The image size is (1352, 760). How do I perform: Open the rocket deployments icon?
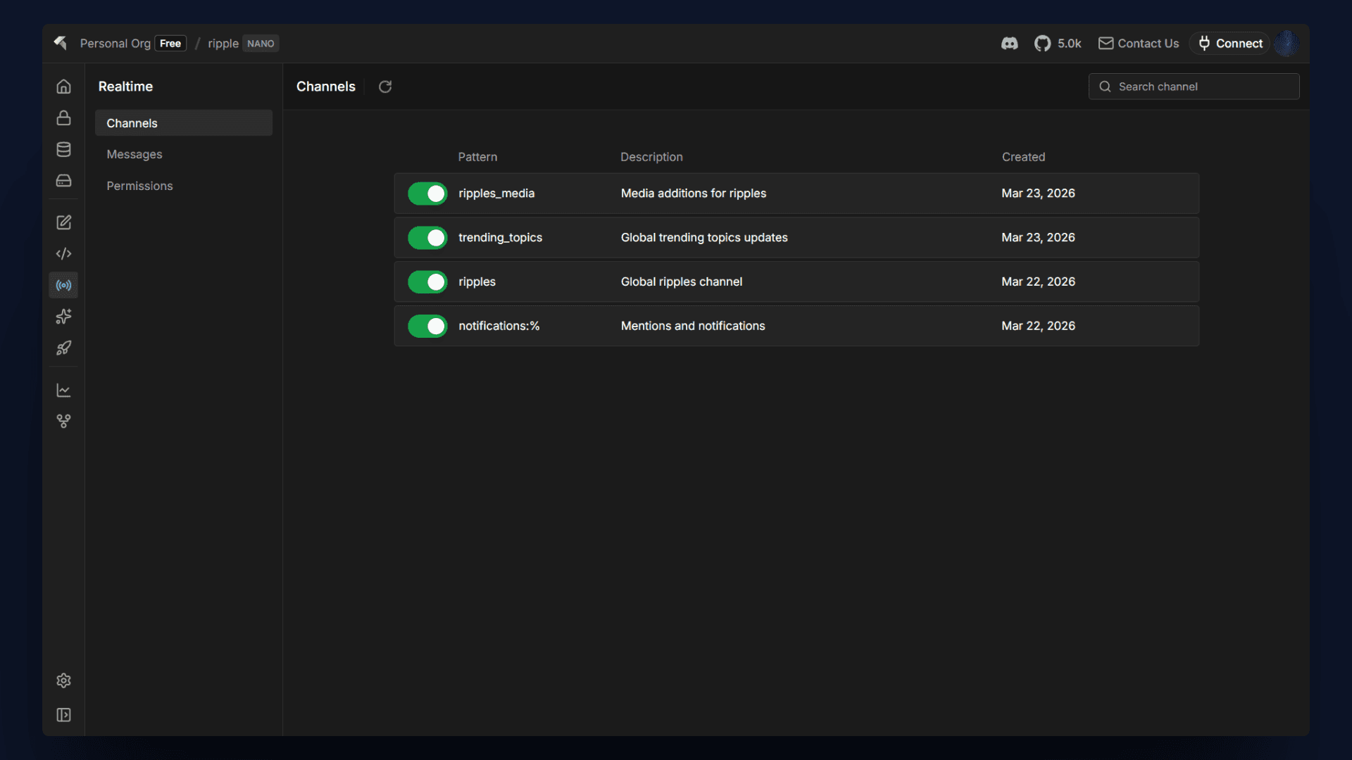tap(63, 348)
